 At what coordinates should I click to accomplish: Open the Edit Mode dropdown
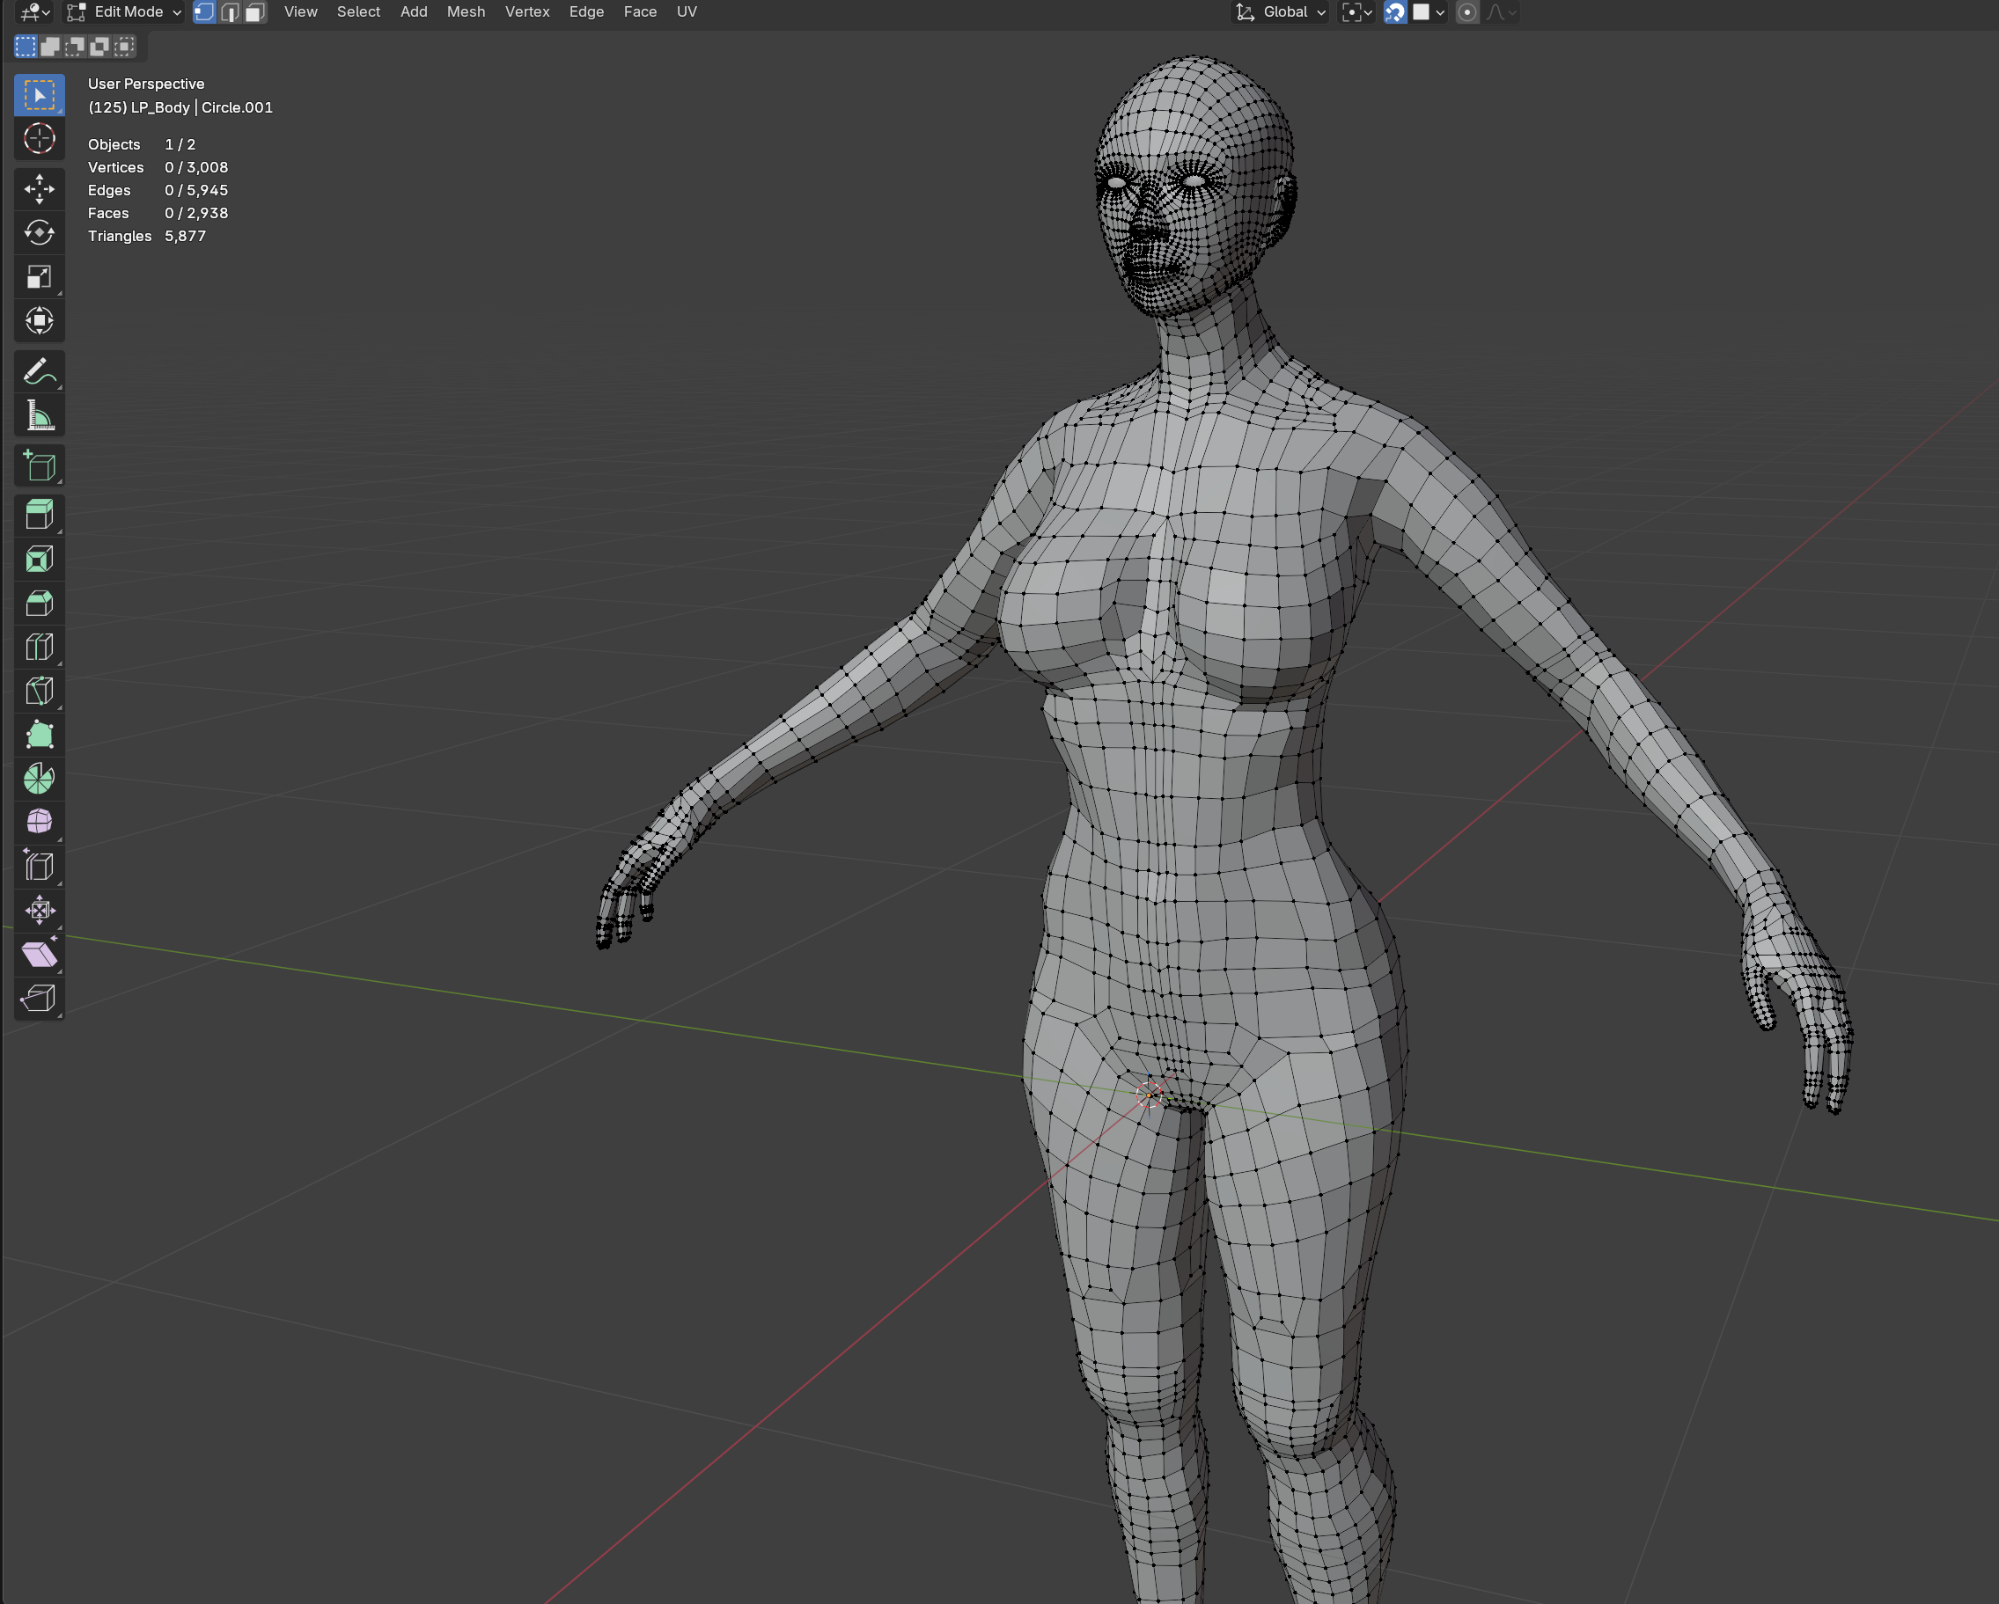tap(124, 12)
